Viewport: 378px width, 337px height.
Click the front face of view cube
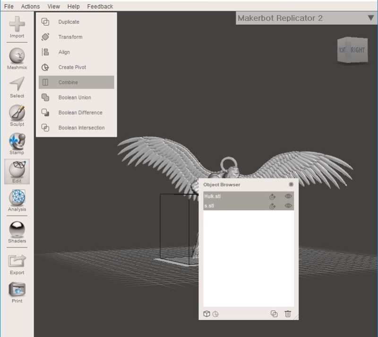point(342,50)
